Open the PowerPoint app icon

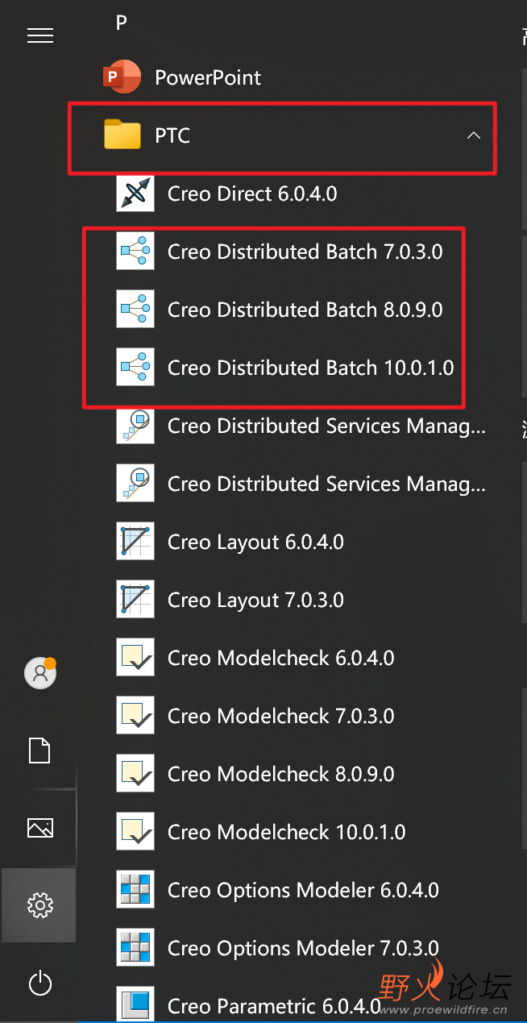122,77
